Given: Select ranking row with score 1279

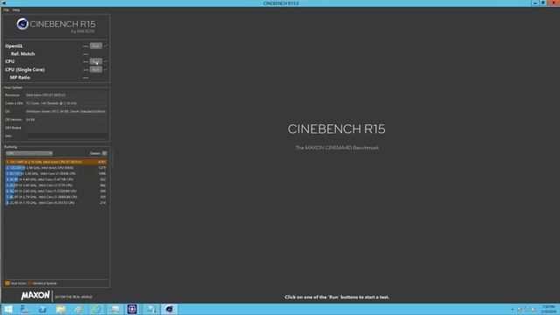Looking at the screenshot, I should (56, 168).
